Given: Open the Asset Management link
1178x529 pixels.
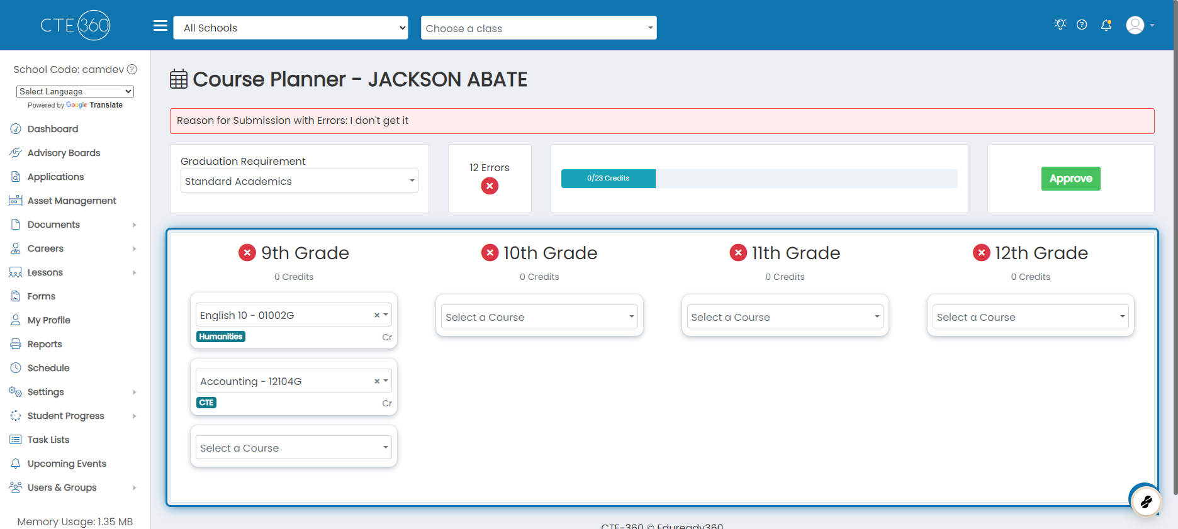Looking at the screenshot, I should 72,201.
